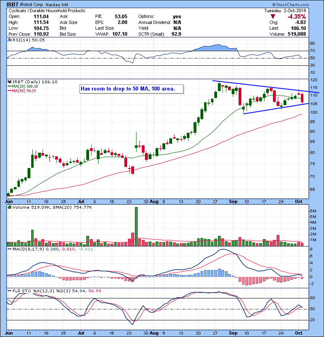The image size is (324, 337).
Task: Select the MACD histogram value -0.431
Action: click(85, 249)
